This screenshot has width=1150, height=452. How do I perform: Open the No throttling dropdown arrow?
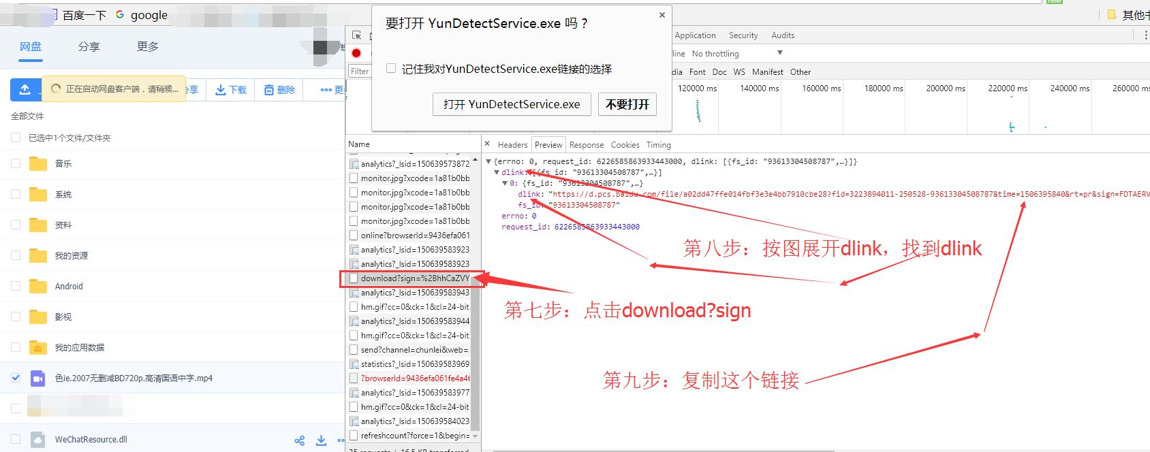tap(780, 52)
